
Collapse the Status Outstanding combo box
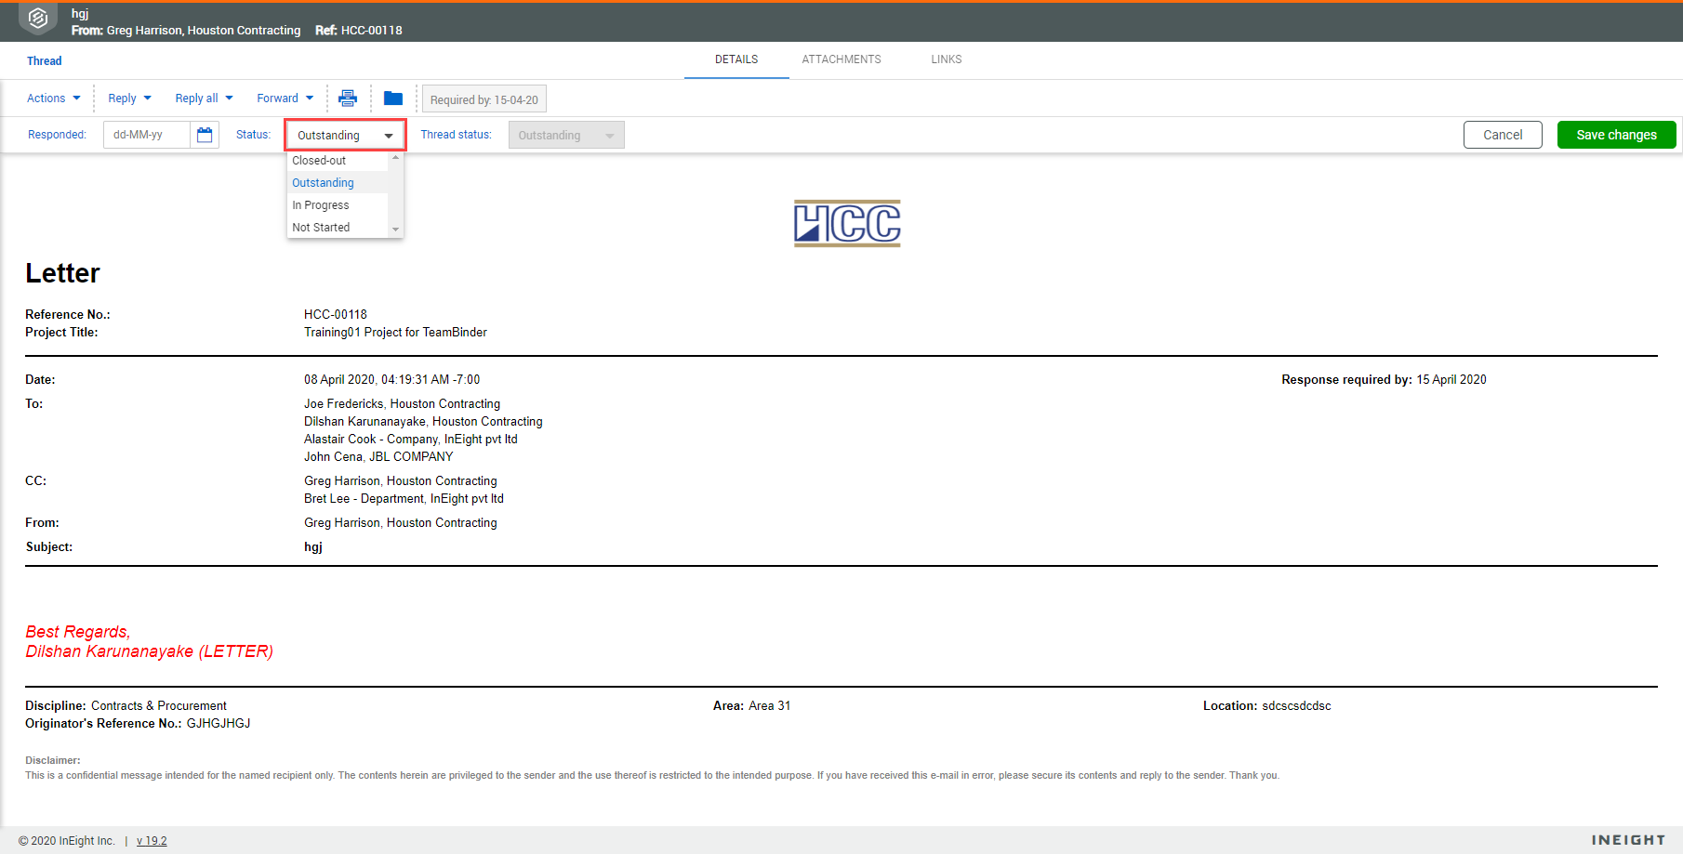pyautogui.click(x=346, y=135)
